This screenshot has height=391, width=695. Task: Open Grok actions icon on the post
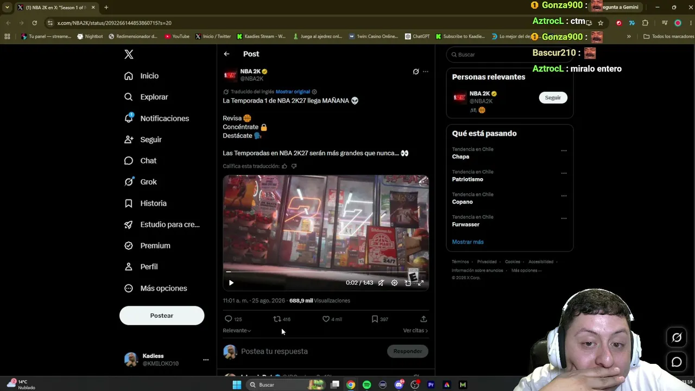click(416, 72)
